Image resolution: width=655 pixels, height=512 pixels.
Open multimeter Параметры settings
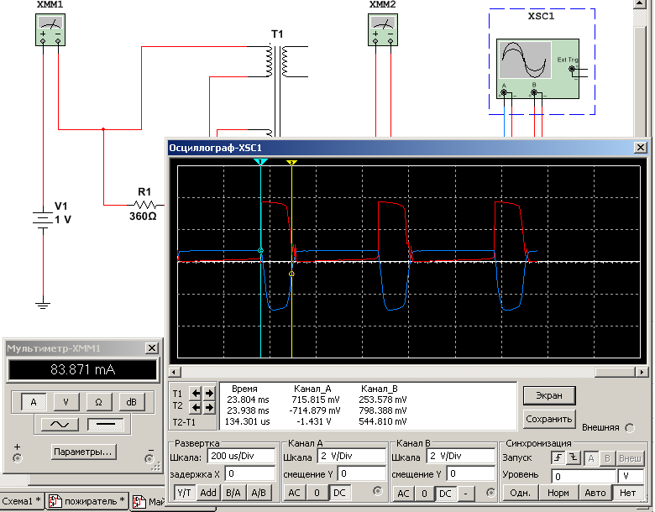point(82,452)
